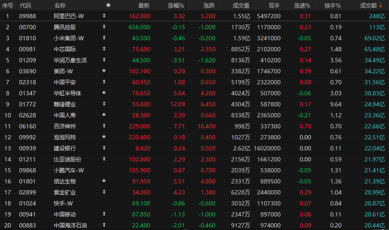
Task: Select the stock name 小米集团-W
Action: click(69, 38)
